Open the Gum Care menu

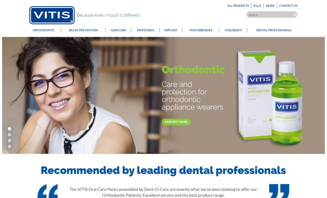118,30
